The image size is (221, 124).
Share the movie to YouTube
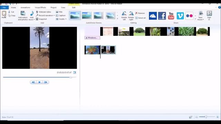171,16
